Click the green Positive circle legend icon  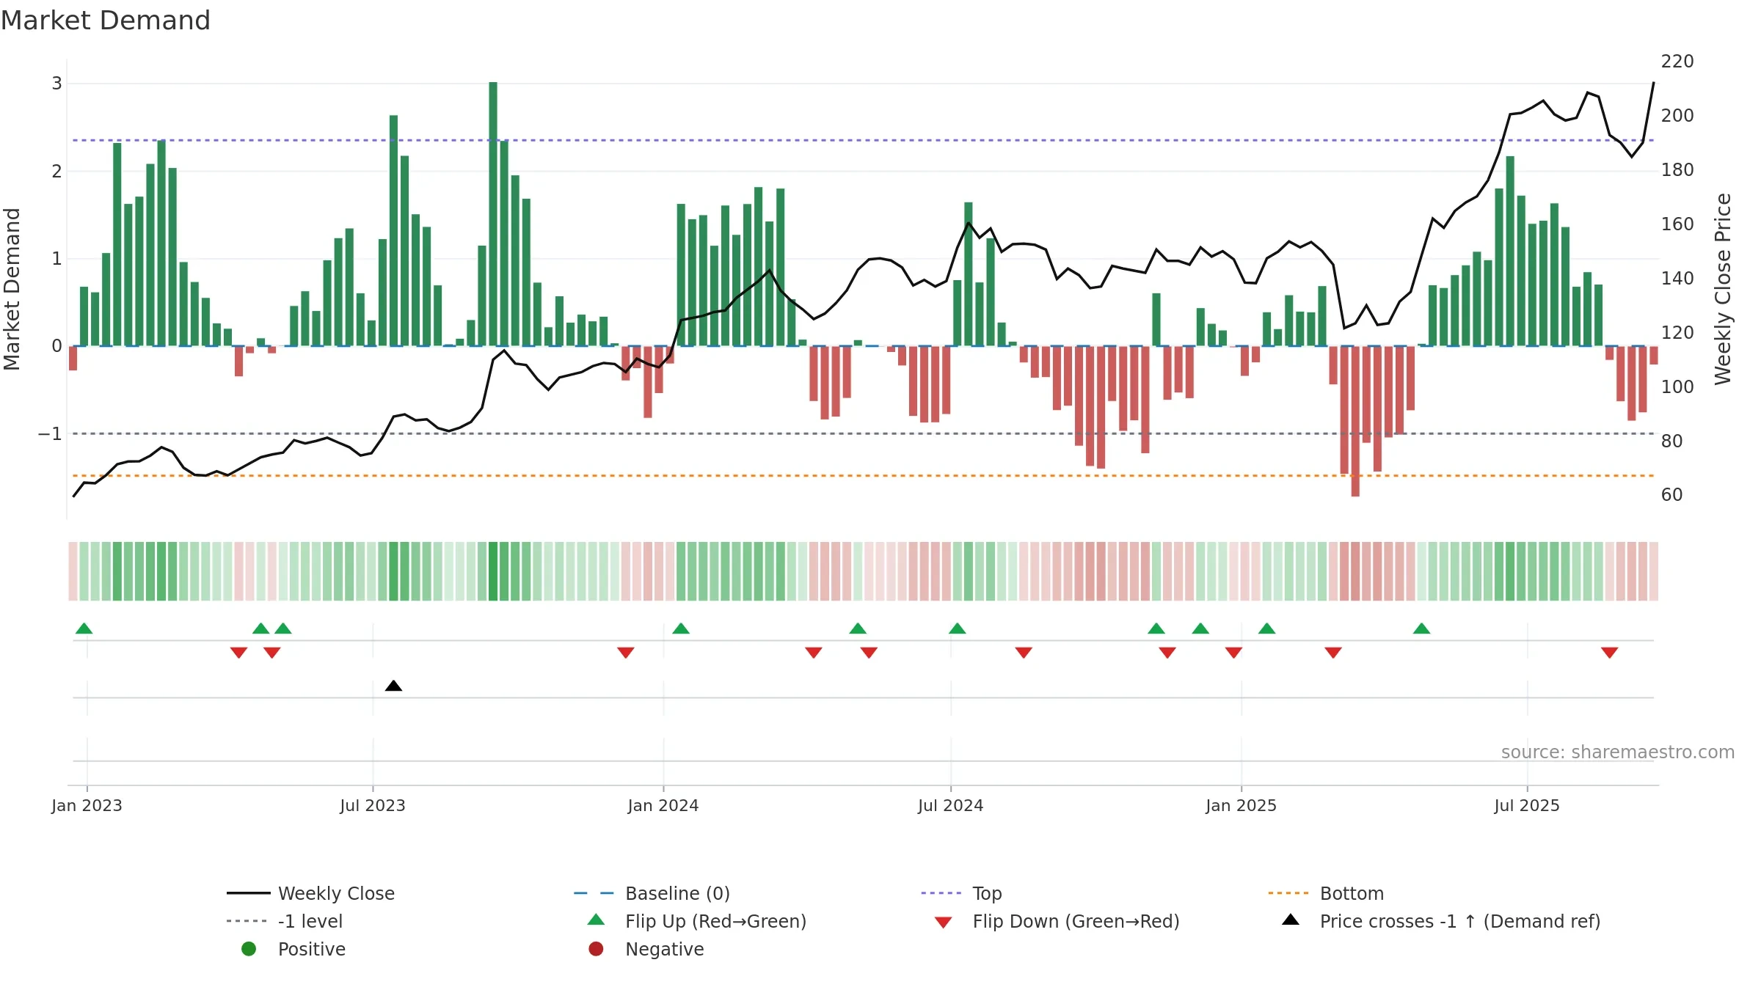[249, 949]
